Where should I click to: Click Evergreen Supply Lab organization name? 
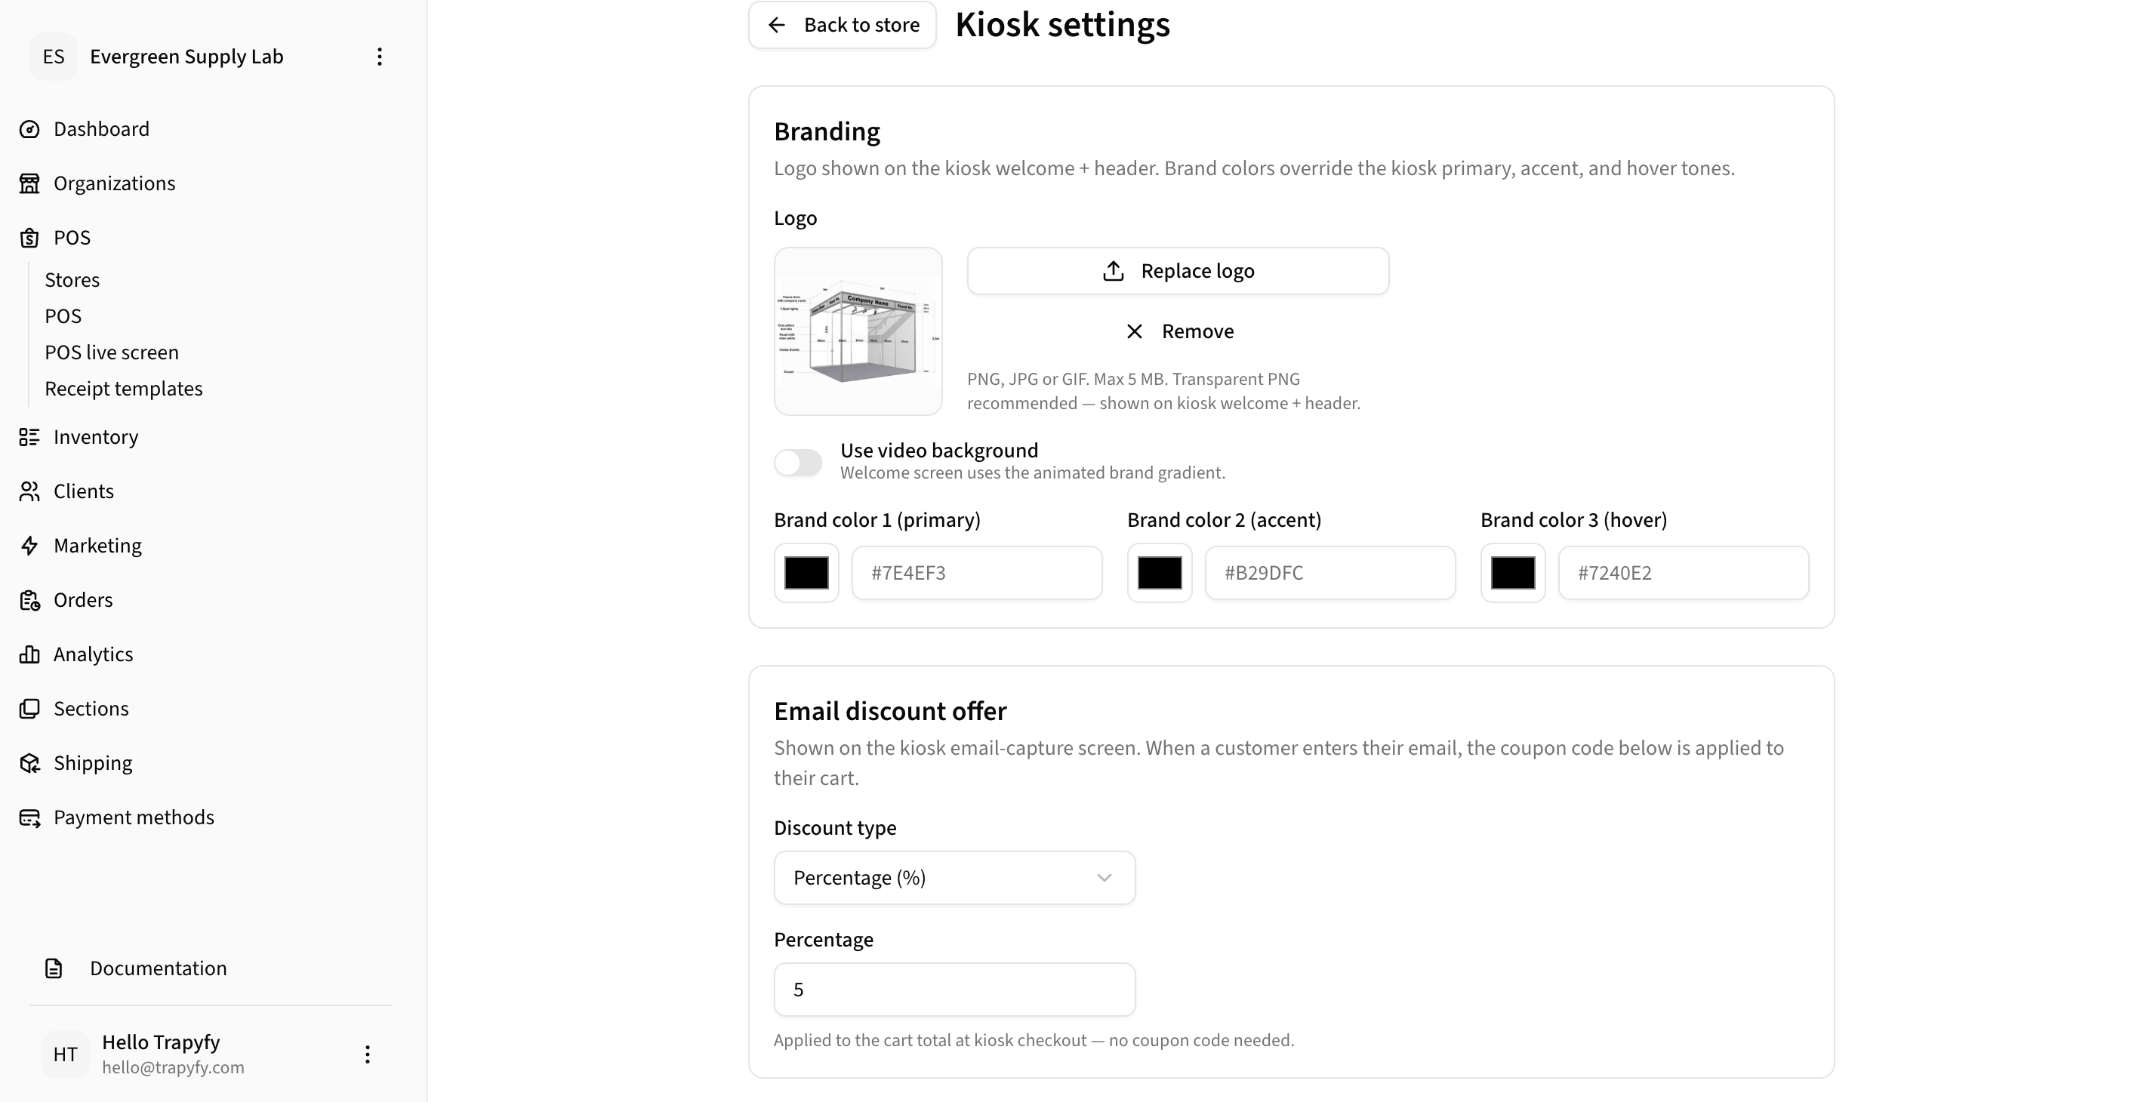(186, 56)
